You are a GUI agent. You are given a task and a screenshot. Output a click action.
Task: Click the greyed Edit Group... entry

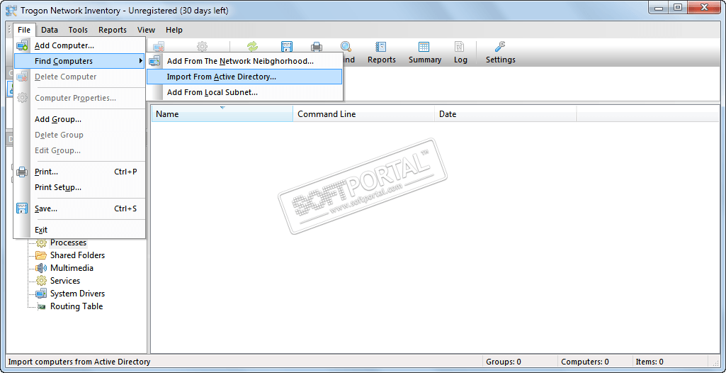pos(79,150)
